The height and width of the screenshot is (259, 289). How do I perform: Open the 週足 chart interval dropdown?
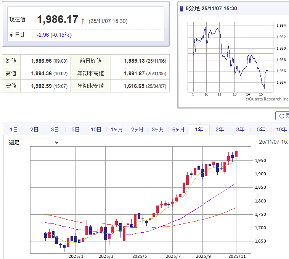pyautogui.click(x=34, y=142)
